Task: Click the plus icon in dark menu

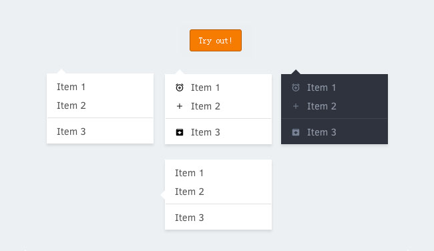Action: click(x=296, y=106)
